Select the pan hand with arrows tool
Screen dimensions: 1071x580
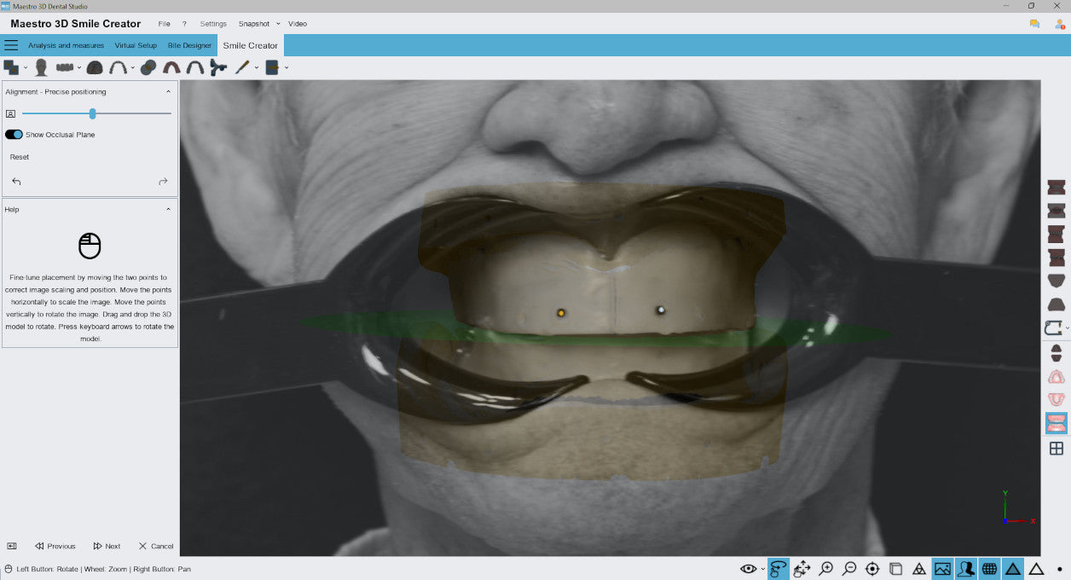click(802, 569)
